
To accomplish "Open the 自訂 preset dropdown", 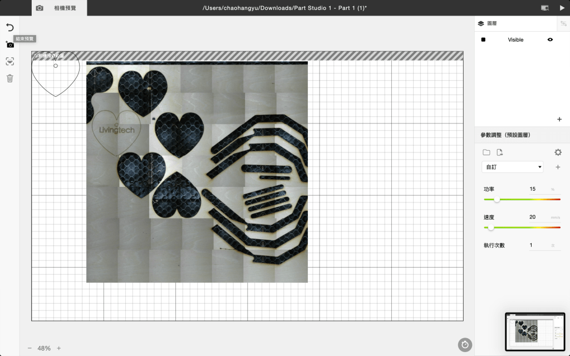I will 512,167.
